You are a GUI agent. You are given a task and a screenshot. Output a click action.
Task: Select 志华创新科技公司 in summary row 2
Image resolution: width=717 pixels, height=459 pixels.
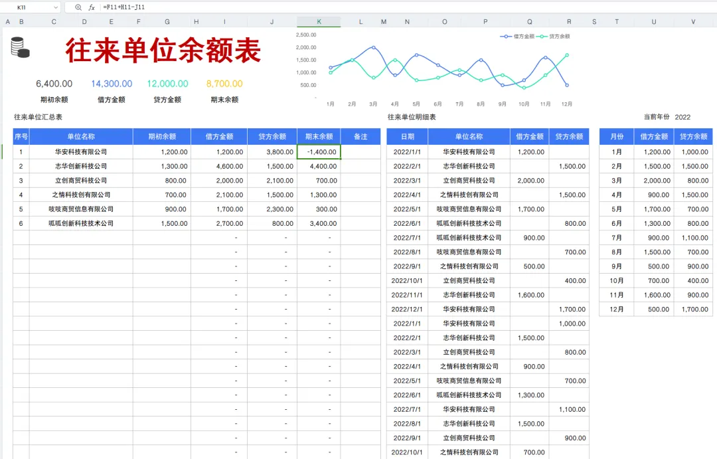tap(81, 166)
